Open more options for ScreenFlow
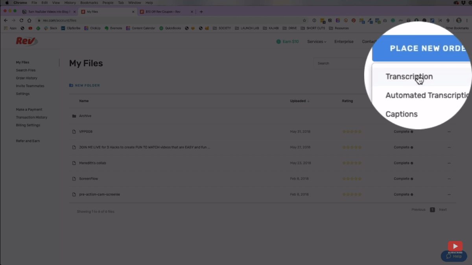This screenshot has height=265, width=472. click(449, 179)
